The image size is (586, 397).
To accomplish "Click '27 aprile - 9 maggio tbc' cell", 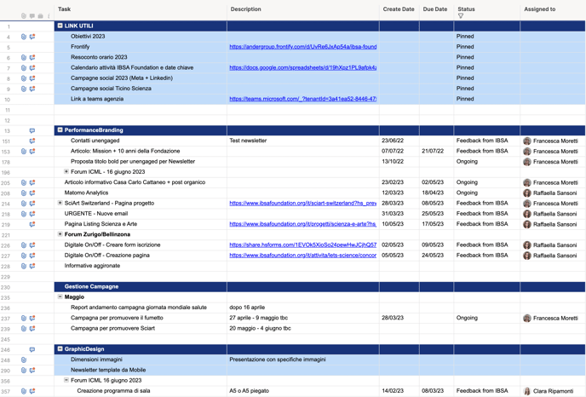I will [303, 318].
